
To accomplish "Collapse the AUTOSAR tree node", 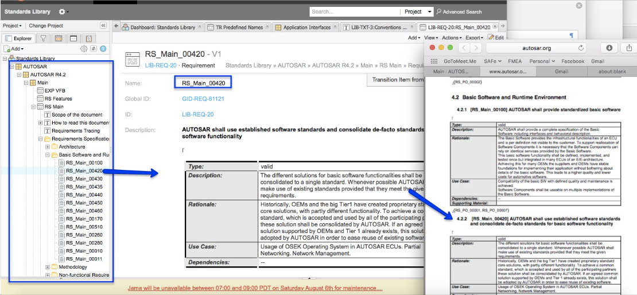I will pos(12,67).
